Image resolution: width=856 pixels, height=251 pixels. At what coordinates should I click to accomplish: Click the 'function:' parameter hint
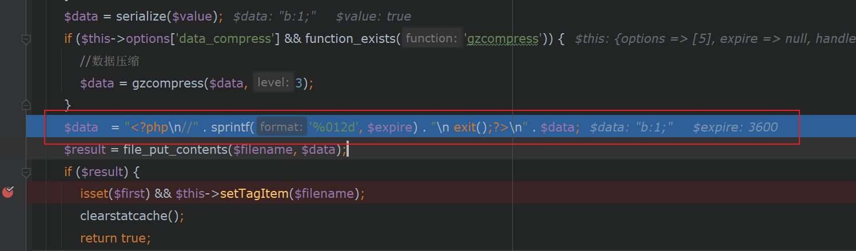pos(431,38)
